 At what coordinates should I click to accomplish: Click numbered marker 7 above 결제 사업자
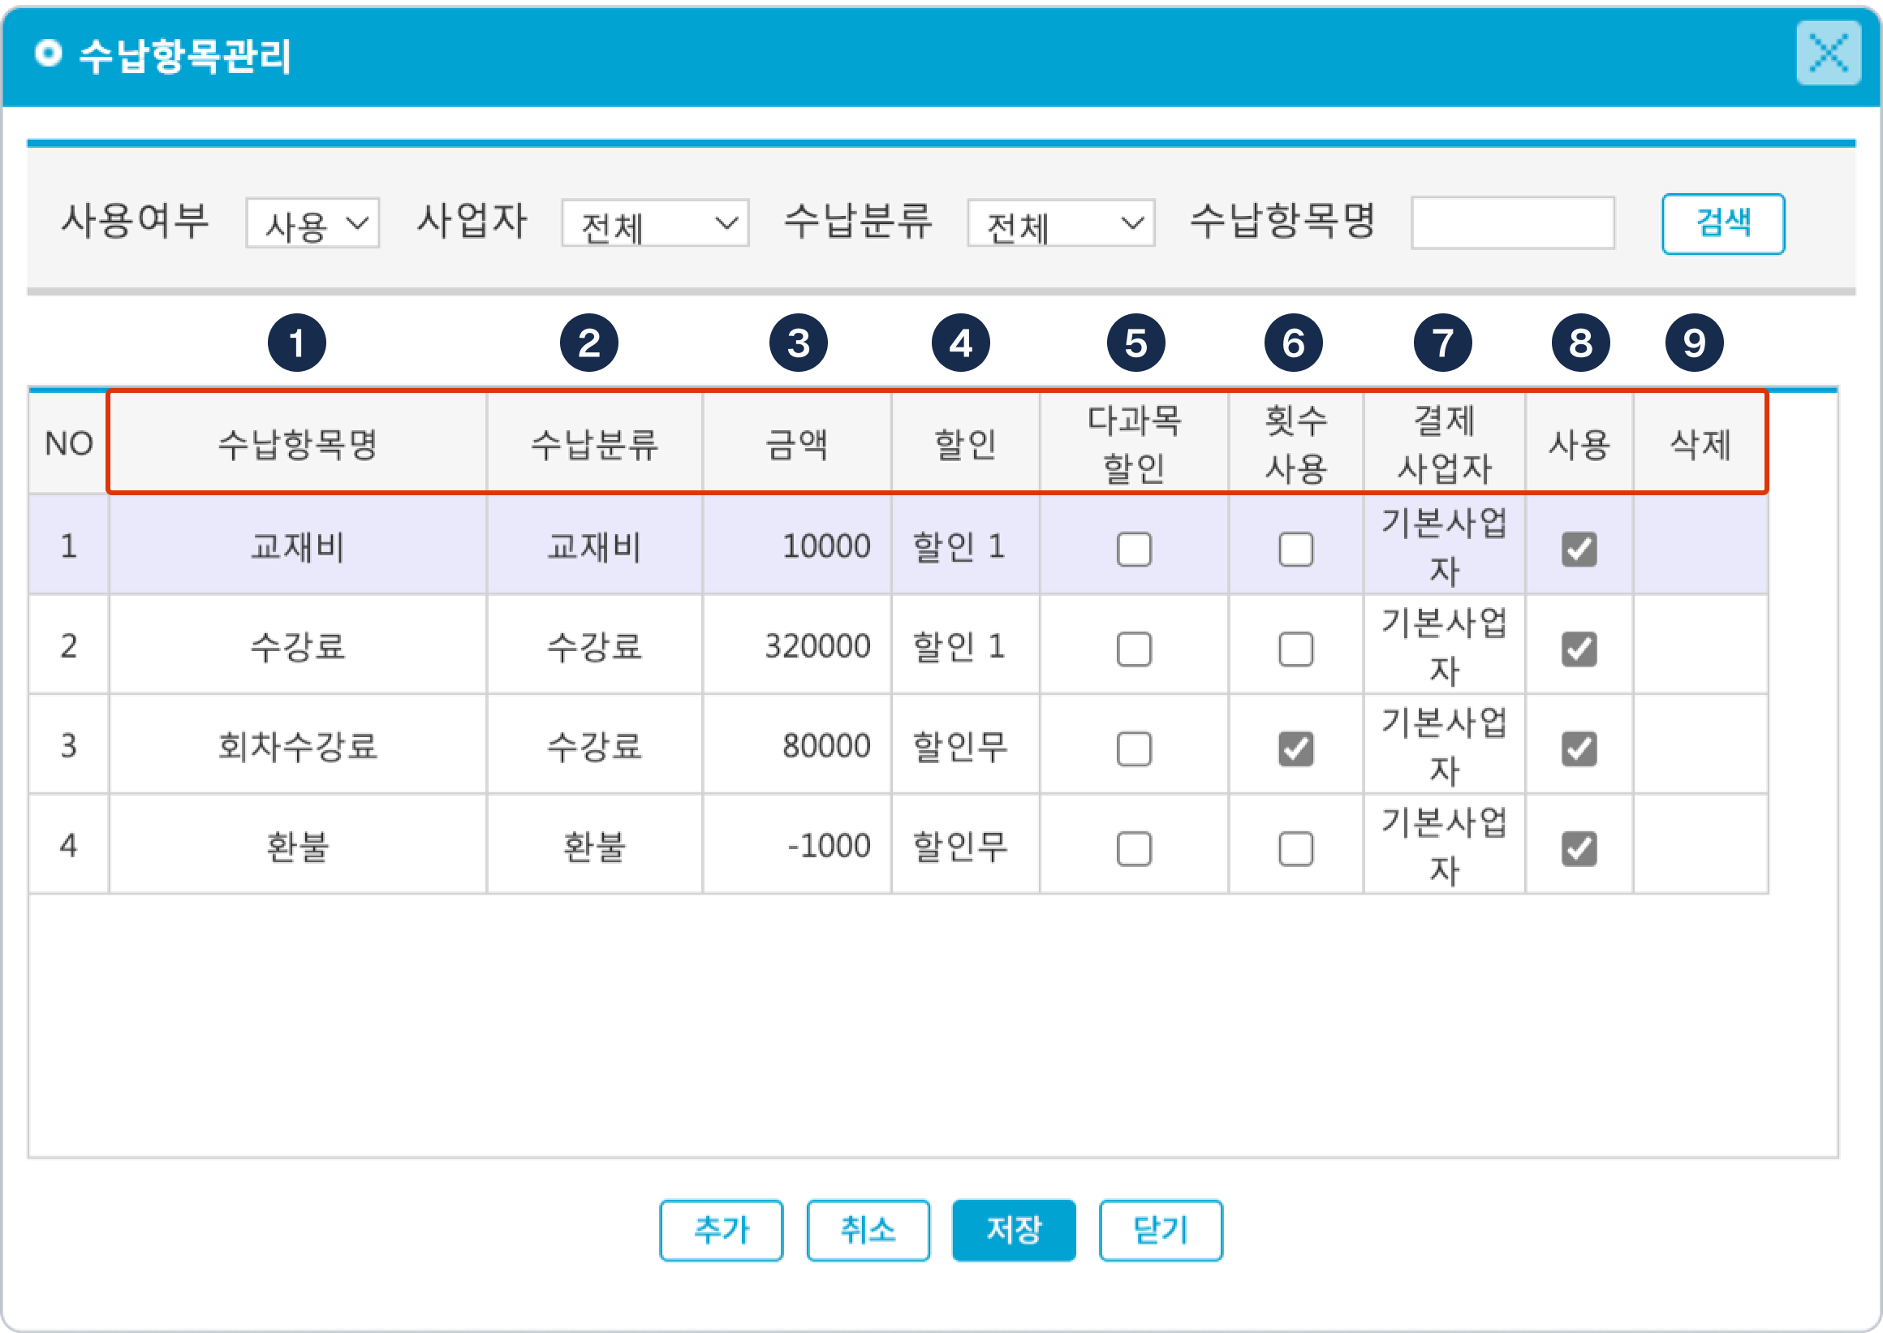(1442, 343)
